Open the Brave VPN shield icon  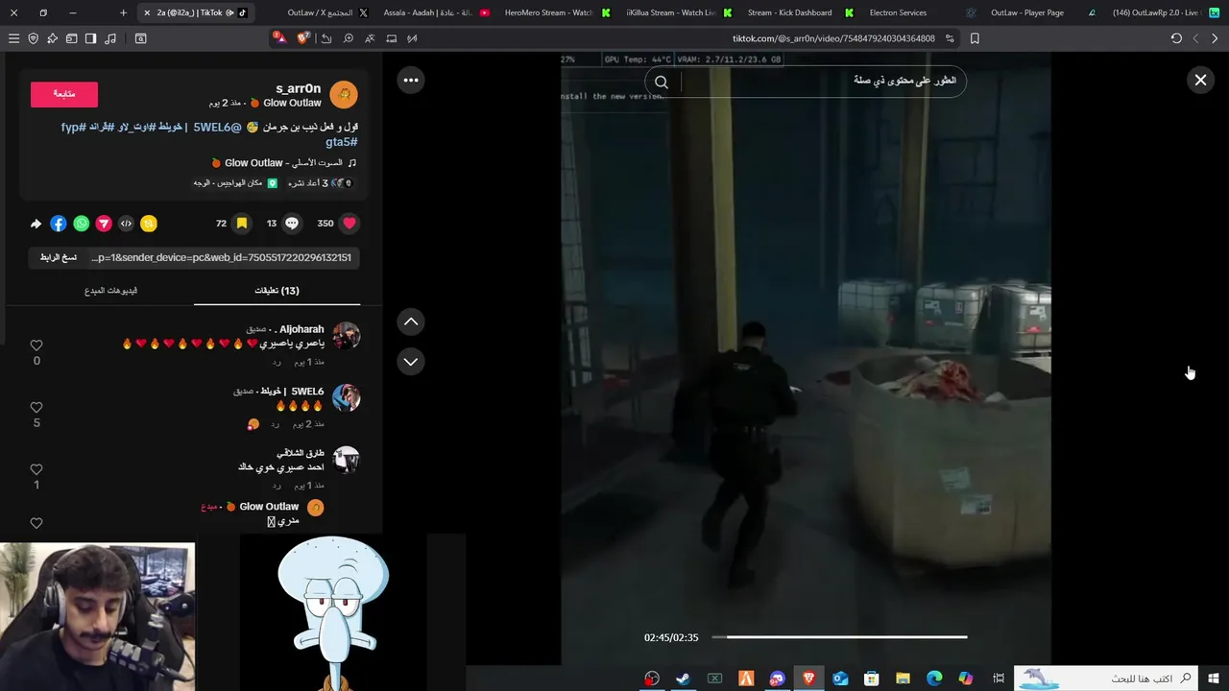point(33,38)
